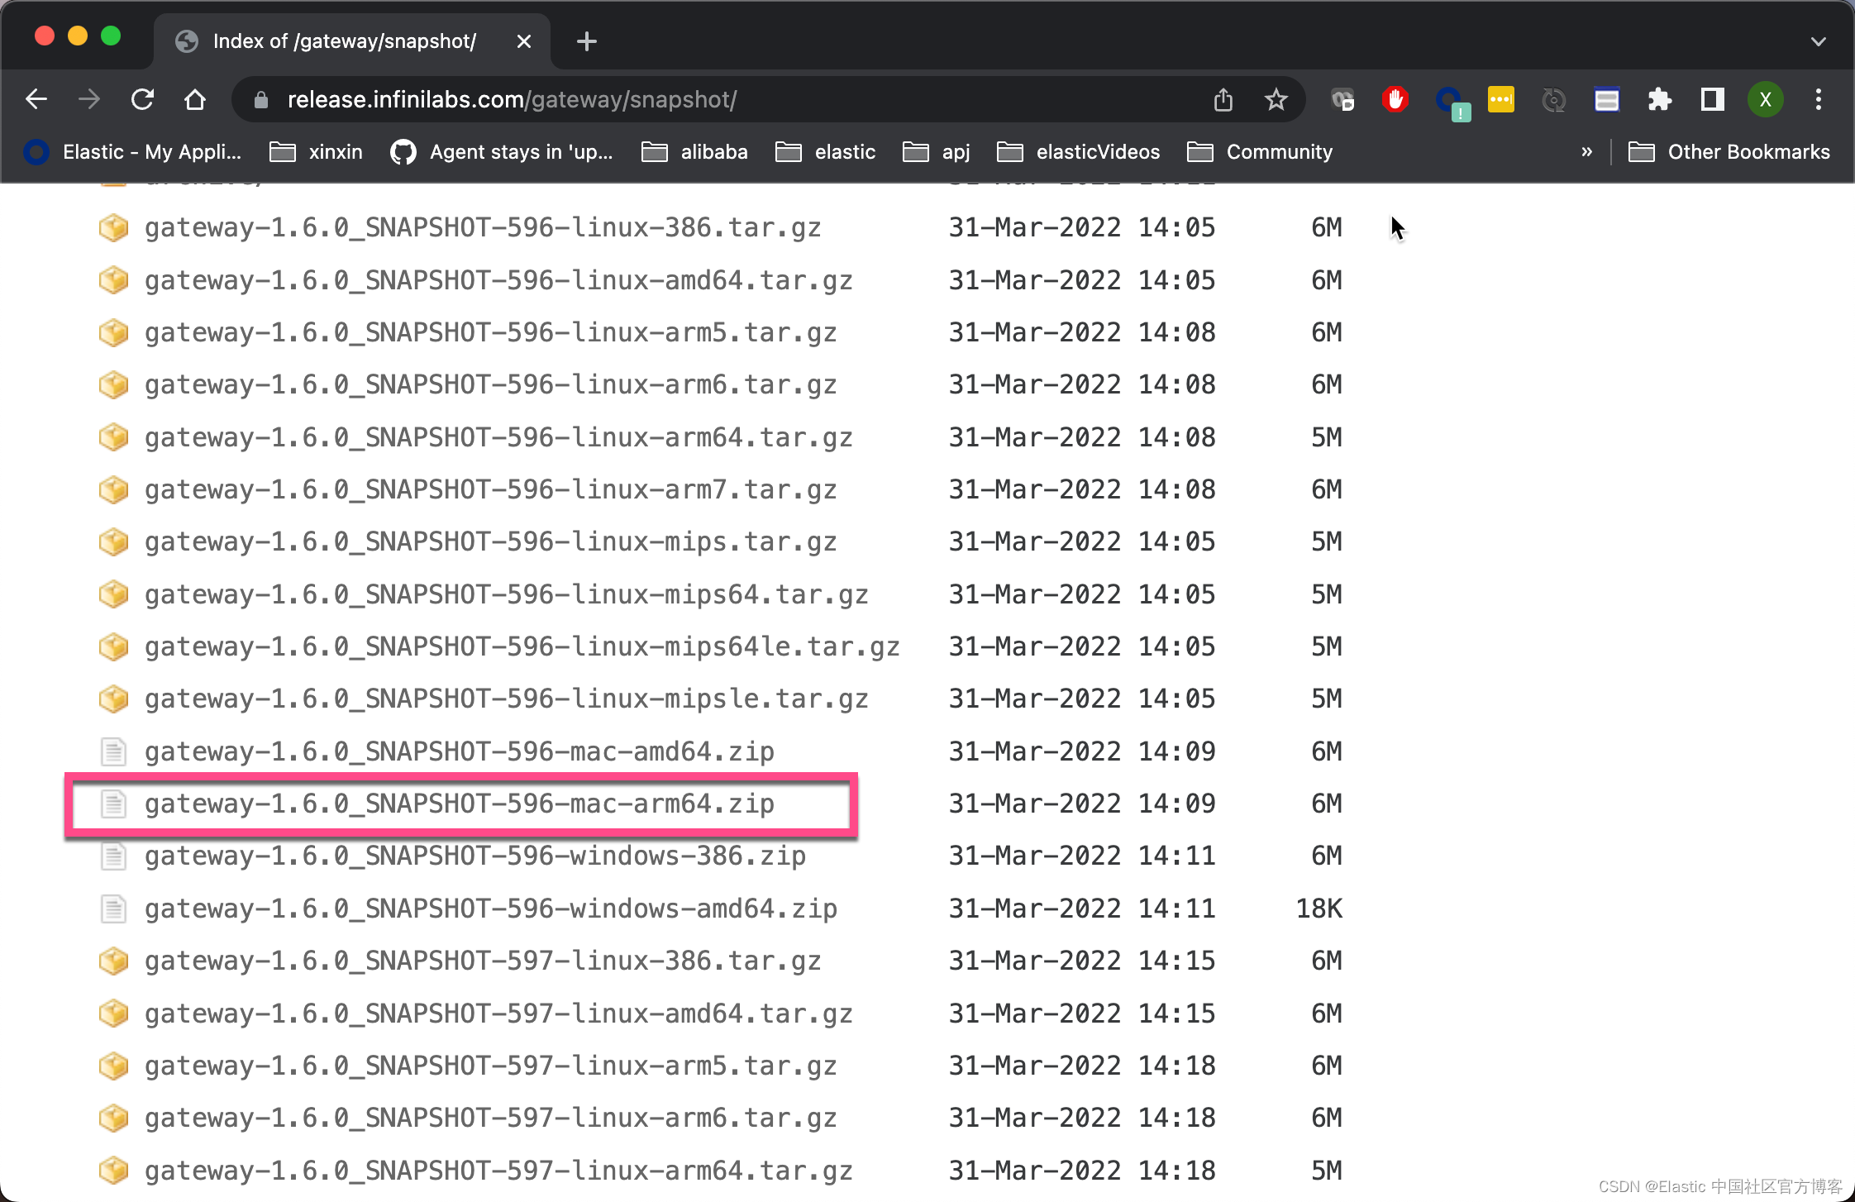
Task: Go to the browser home page
Action: [195, 100]
